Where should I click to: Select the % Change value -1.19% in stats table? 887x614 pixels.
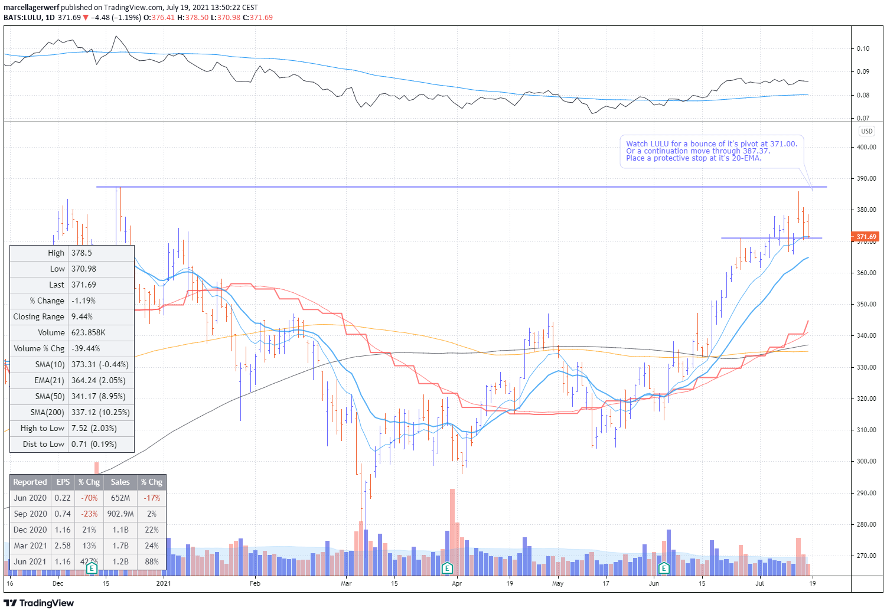(101, 301)
